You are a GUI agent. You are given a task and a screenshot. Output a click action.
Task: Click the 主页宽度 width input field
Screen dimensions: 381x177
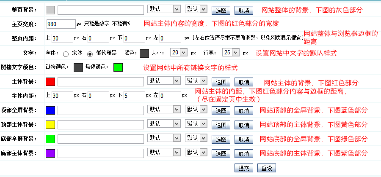tap(60, 24)
